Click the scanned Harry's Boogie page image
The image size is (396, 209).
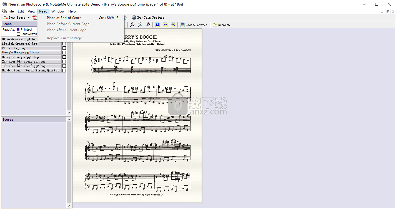coord(137,115)
